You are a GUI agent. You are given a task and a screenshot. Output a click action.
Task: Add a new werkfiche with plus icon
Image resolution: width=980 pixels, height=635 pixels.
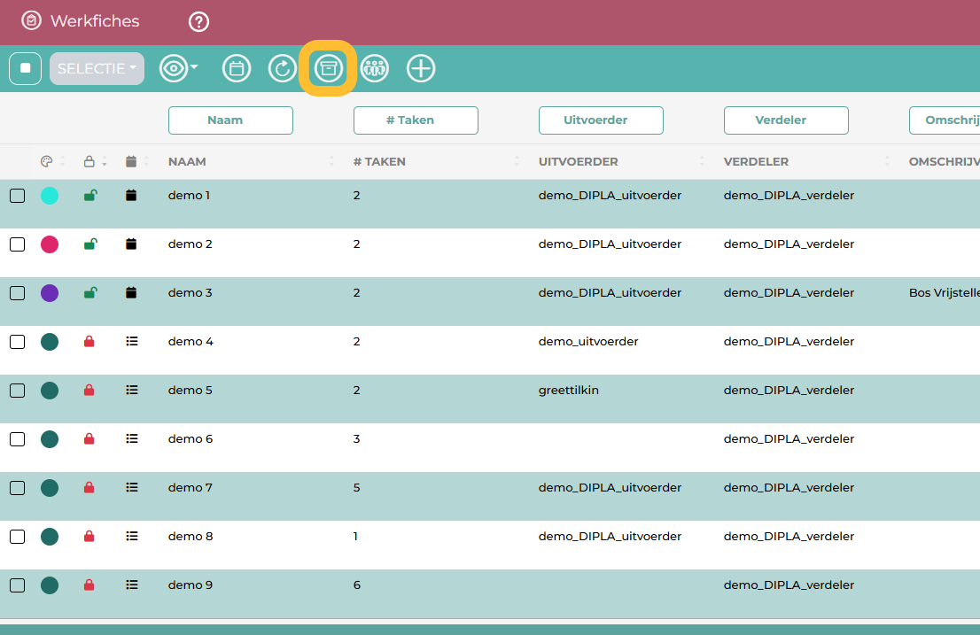[421, 68]
